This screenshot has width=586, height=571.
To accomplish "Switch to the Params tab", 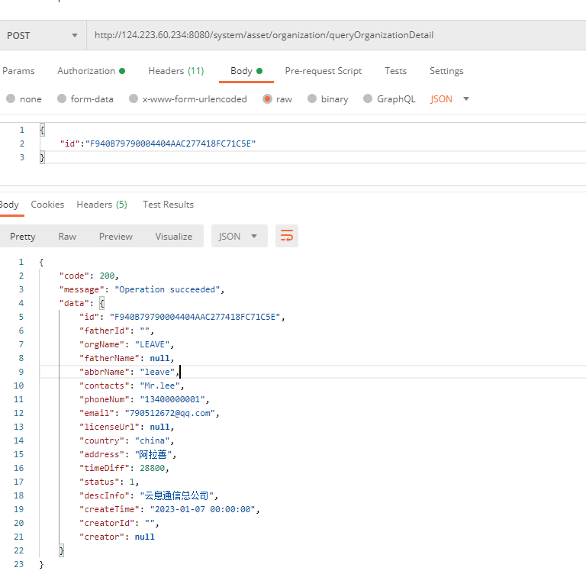I will click(x=18, y=71).
